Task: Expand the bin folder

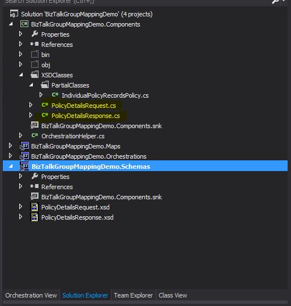Action: (20, 54)
